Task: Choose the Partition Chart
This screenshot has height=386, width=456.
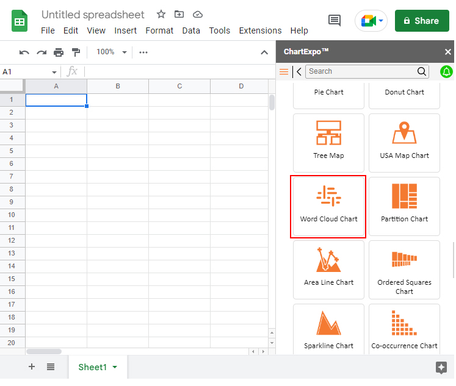Action: click(404, 206)
